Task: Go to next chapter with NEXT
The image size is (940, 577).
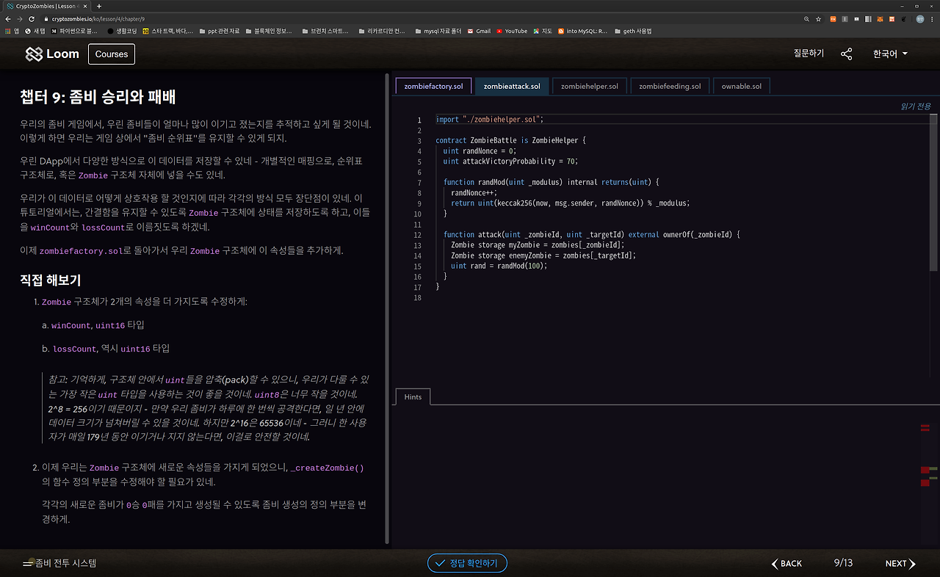Action: click(900, 563)
